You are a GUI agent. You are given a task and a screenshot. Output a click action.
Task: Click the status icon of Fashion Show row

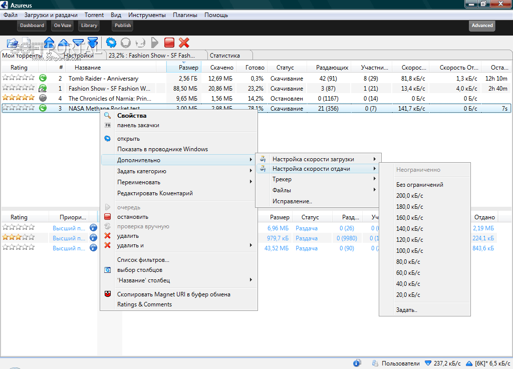(x=43, y=88)
